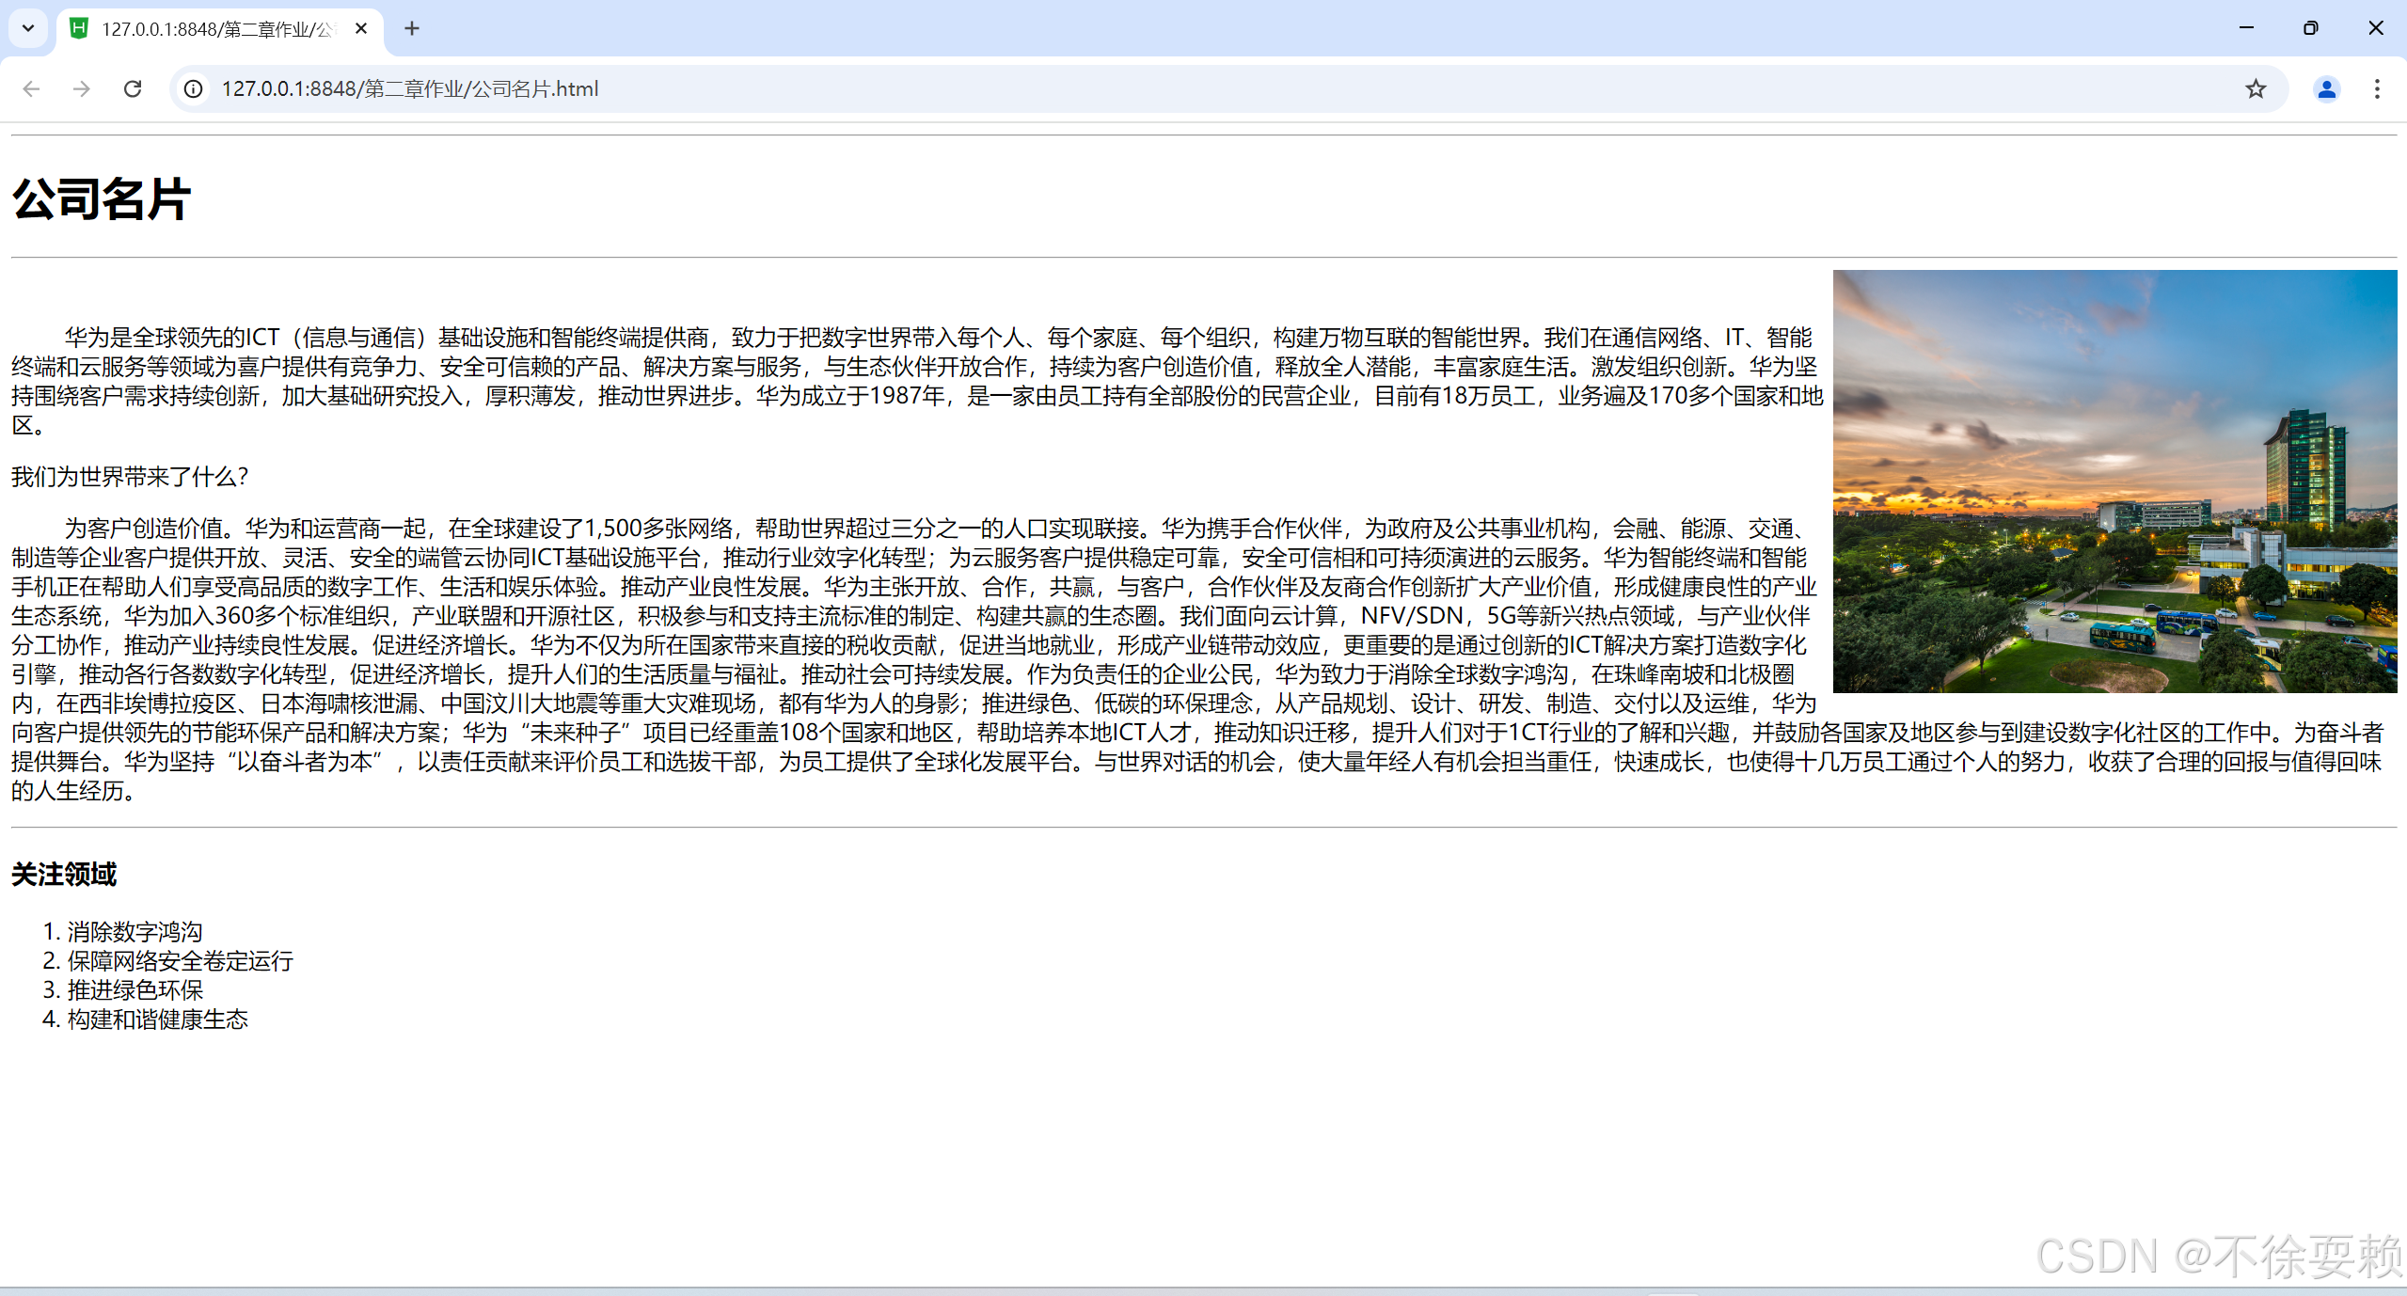Click list item 构建和谐健康生态
The width and height of the screenshot is (2407, 1296).
[157, 1019]
